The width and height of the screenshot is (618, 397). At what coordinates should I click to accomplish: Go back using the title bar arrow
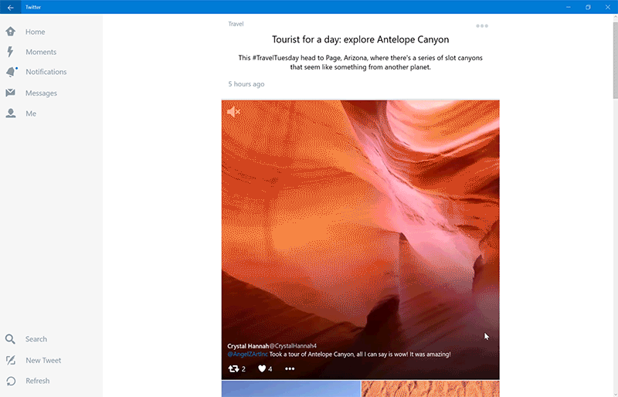(x=10, y=7)
